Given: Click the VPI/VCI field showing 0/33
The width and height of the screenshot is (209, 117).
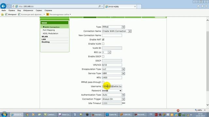Looking at the screenshot, I should pyautogui.click(x=112, y=65).
